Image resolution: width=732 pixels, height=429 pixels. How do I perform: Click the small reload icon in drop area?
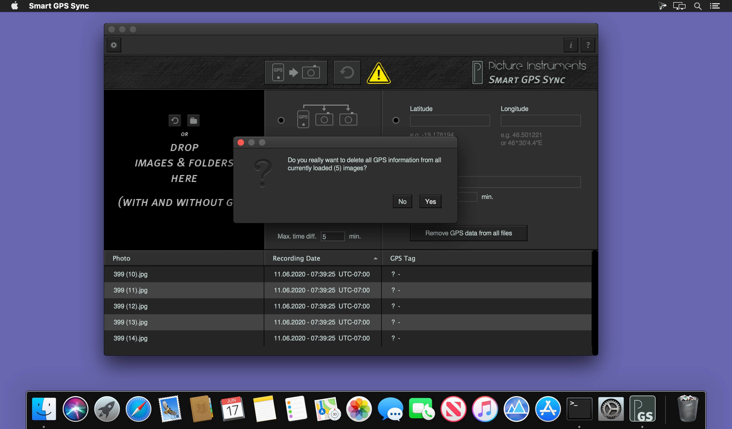click(x=175, y=120)
